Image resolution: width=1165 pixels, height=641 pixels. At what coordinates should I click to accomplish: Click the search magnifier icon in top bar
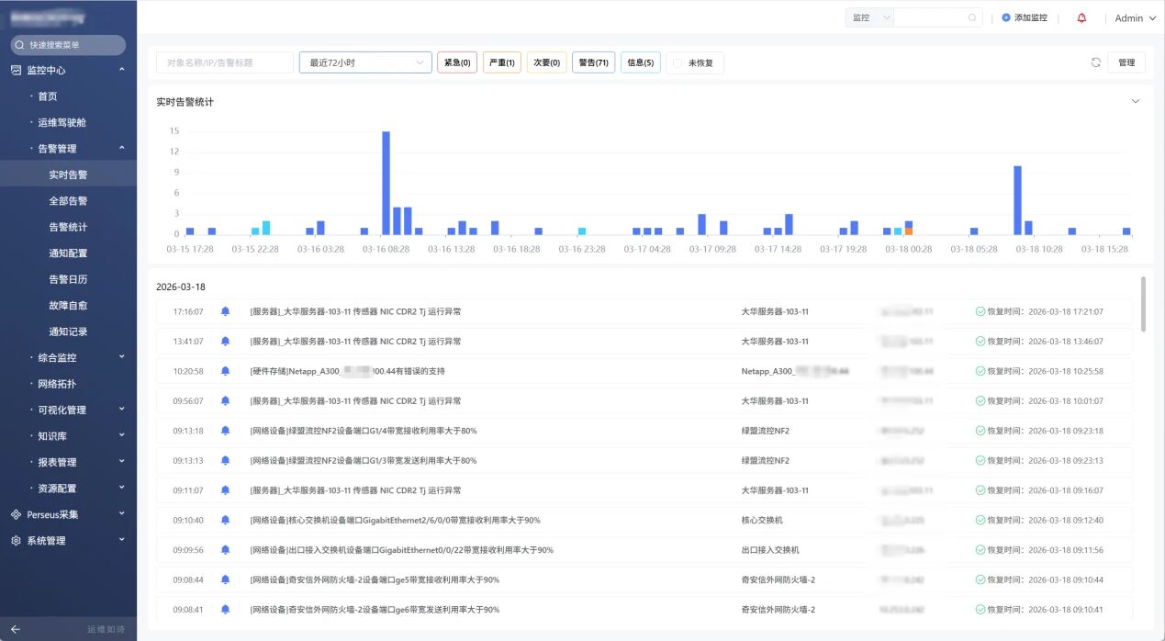click(972, 17)
